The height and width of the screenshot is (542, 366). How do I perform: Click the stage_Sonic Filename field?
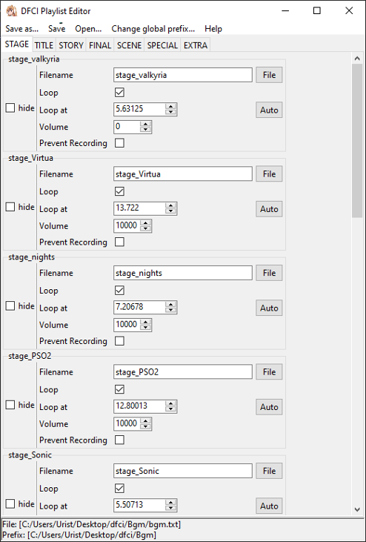(183, 471)
